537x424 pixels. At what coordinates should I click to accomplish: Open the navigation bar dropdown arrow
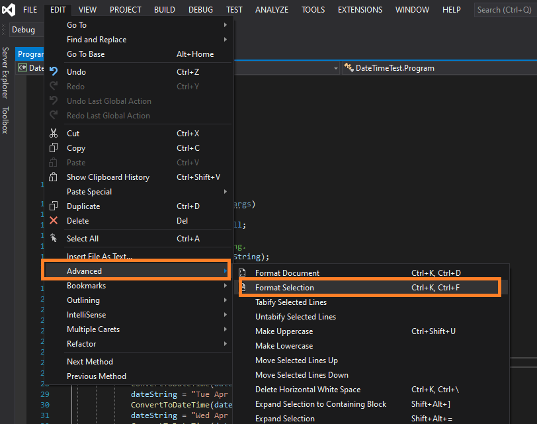(x=336, y=68)
